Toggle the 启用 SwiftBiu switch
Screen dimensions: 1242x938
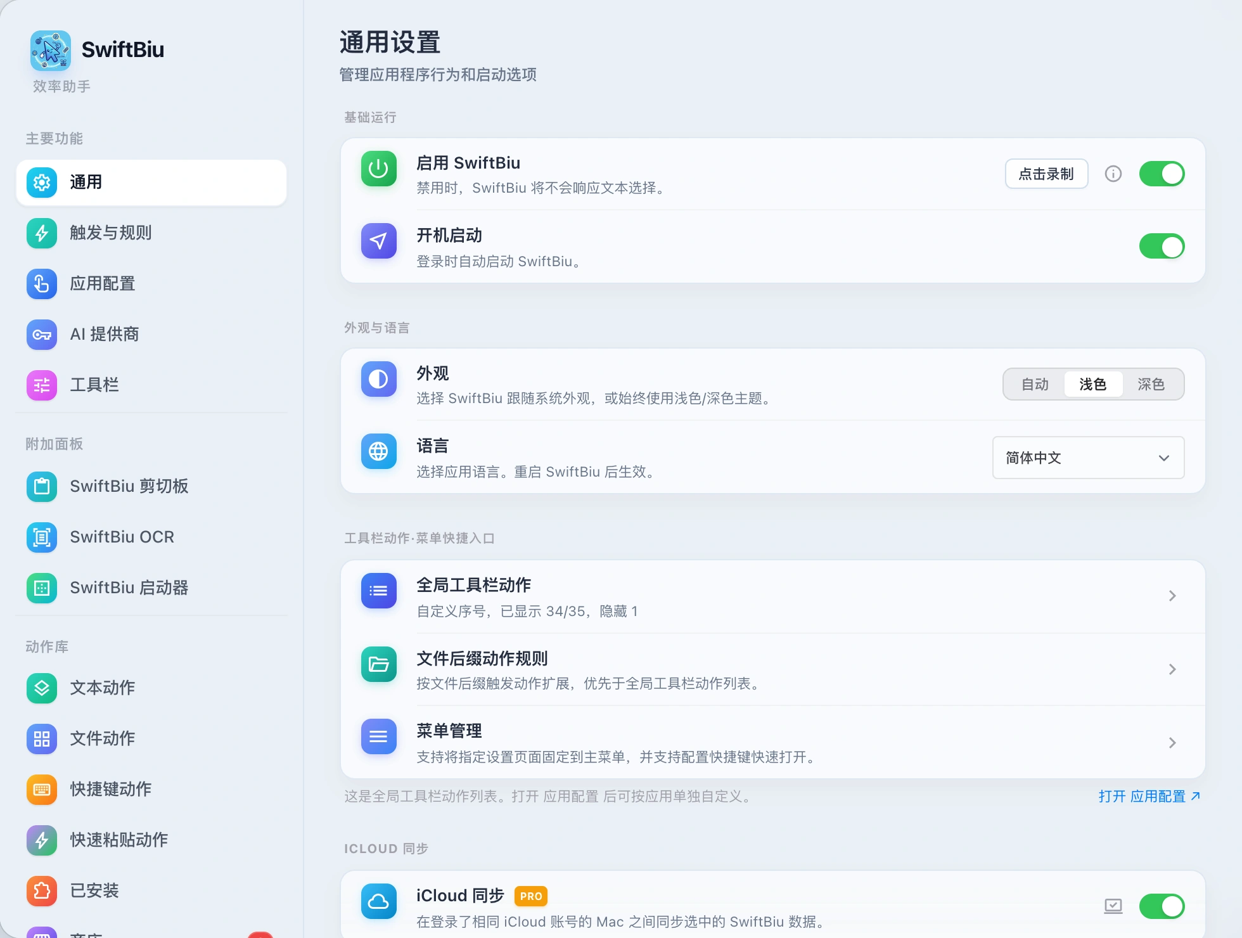pyautogui.click(x=1162, y=174)
